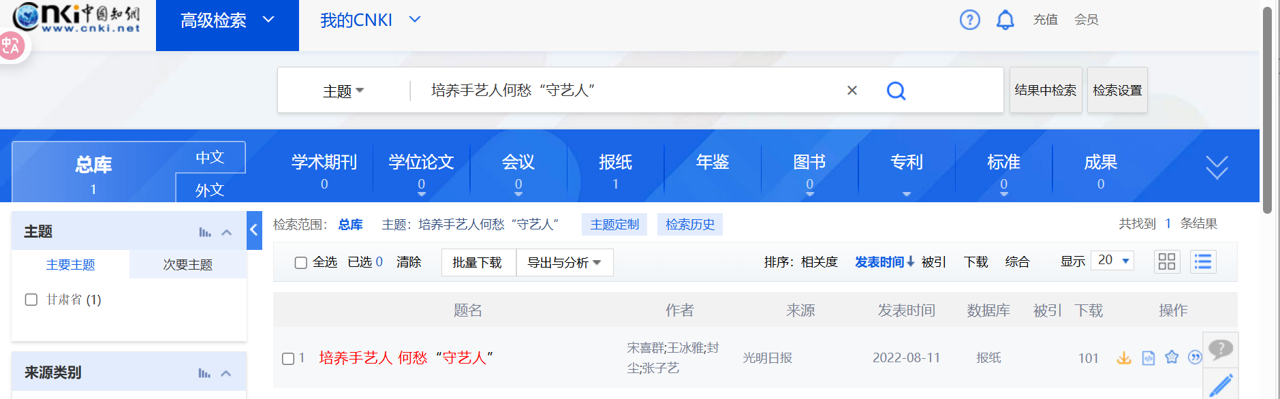Check the 甘肃省 filter checkbox
Viewport: 1280px width, 399px height.
tap(31, 300)
